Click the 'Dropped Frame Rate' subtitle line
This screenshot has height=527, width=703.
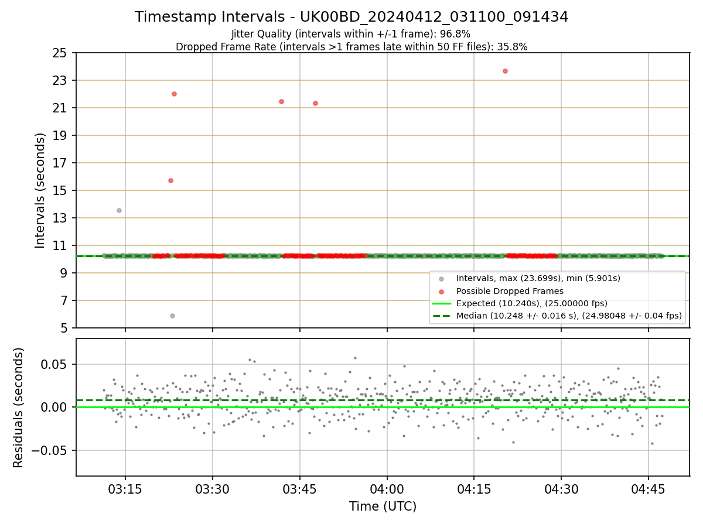pos(351,47)
